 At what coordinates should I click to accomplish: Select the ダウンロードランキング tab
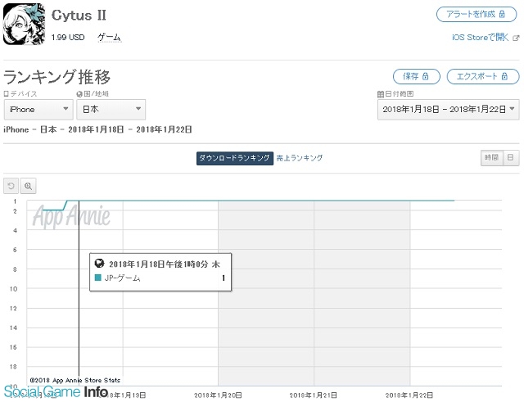(x=235, y=158)
